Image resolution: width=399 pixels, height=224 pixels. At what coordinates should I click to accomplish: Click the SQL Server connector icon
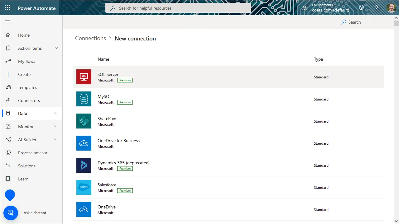[x=84, y=77]
